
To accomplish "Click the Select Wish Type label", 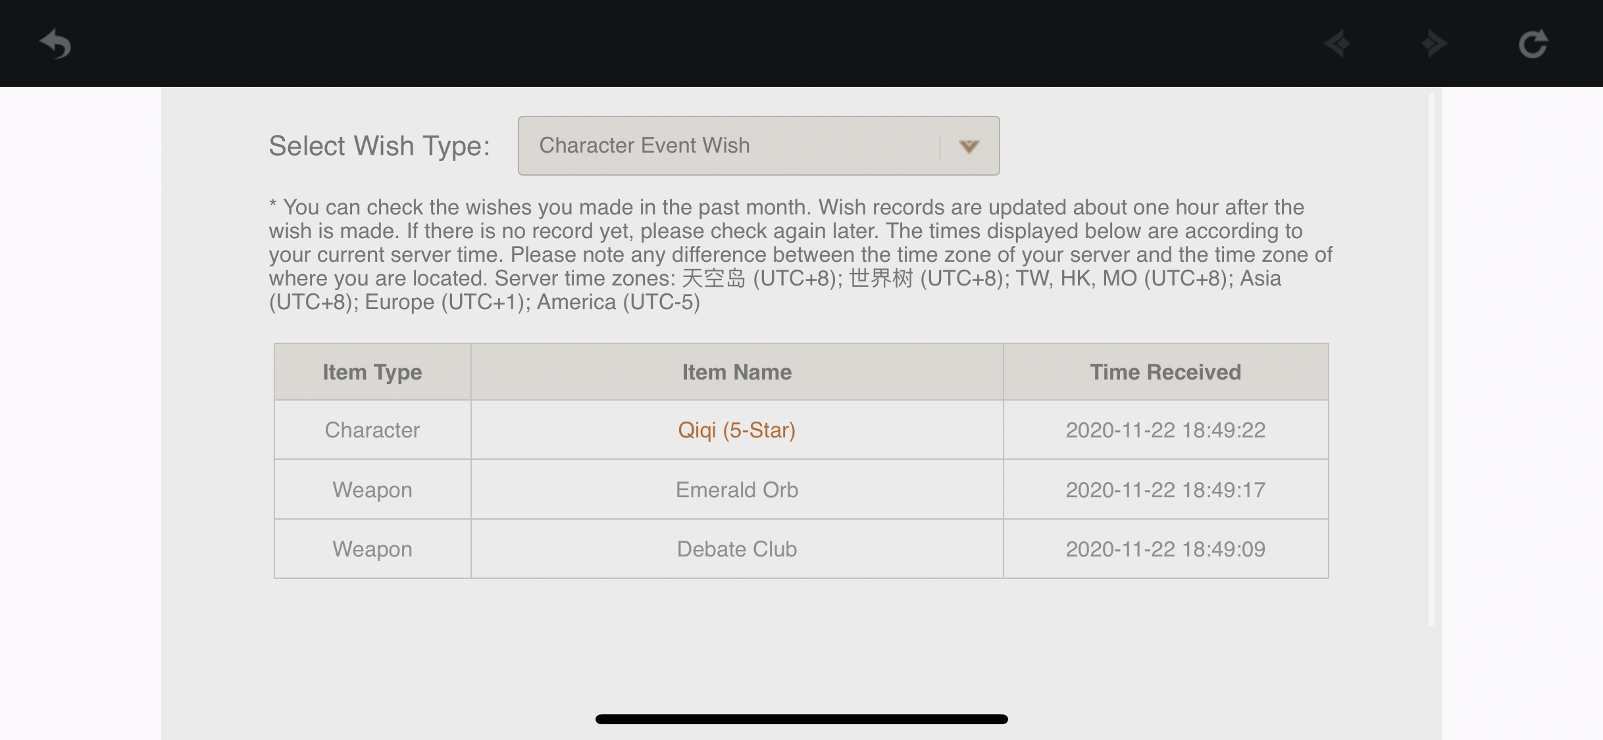I will (x=379, y=146).
